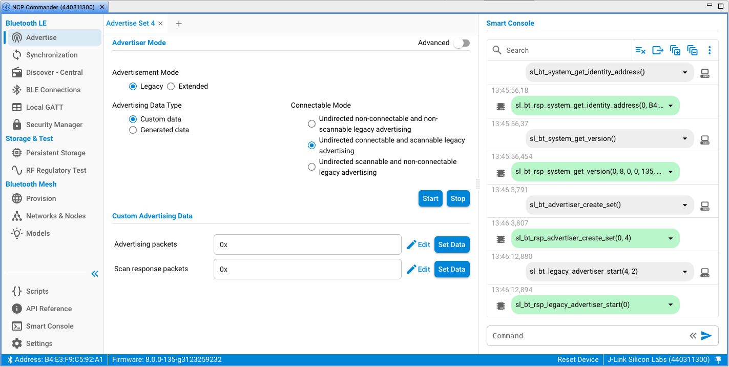
Task: Collapse the left sidebar with double chevron
Action: (95, 274)
